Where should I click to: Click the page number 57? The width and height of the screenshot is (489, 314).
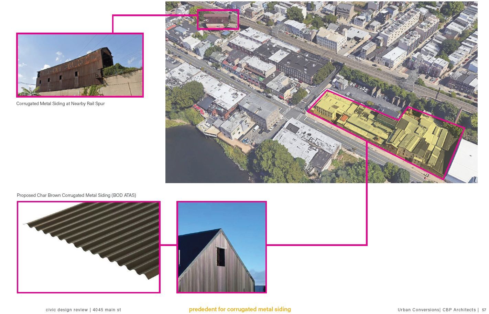[x=484, y=310]
